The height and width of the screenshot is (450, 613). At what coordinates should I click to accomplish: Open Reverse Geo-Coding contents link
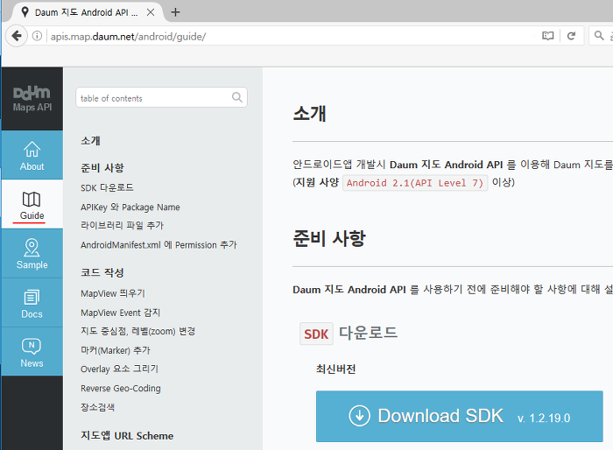121,388
